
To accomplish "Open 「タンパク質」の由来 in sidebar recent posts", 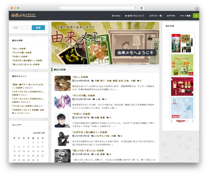I will pos(22,53).
